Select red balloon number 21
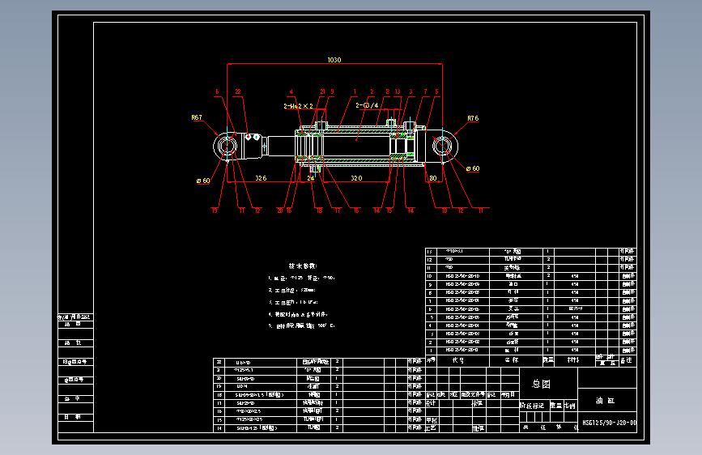 pos(322,91)
